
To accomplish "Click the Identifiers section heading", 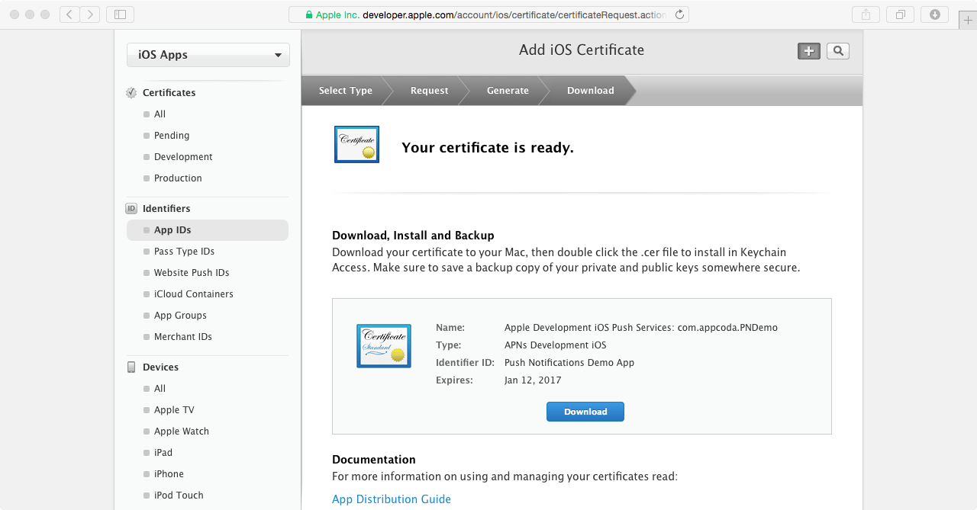I will click(166, 209).
